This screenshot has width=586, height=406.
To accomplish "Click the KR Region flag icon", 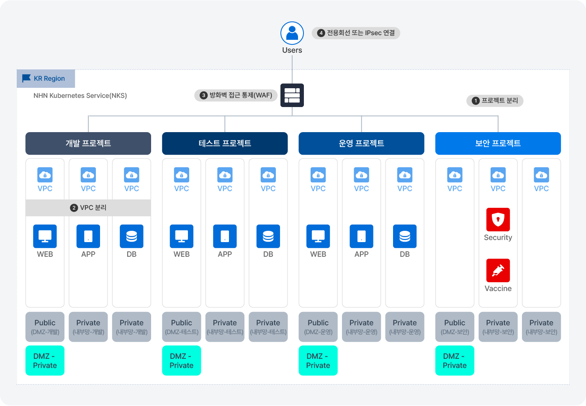I will (26, 78).
